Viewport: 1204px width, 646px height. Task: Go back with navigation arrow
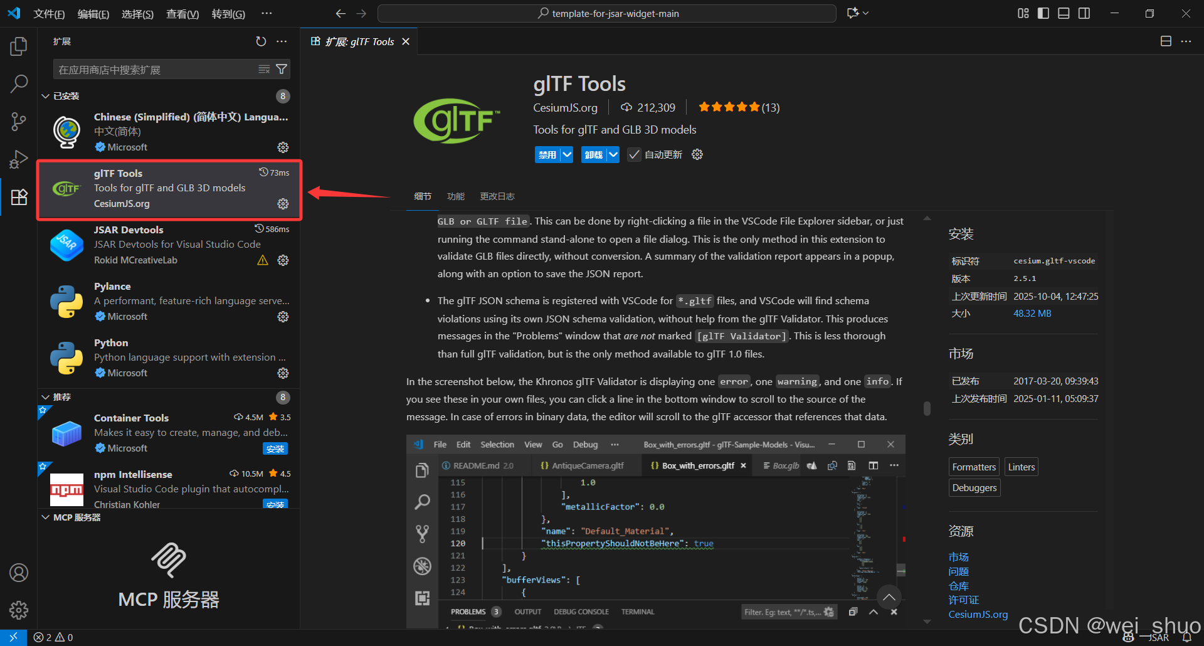point(341,13)
